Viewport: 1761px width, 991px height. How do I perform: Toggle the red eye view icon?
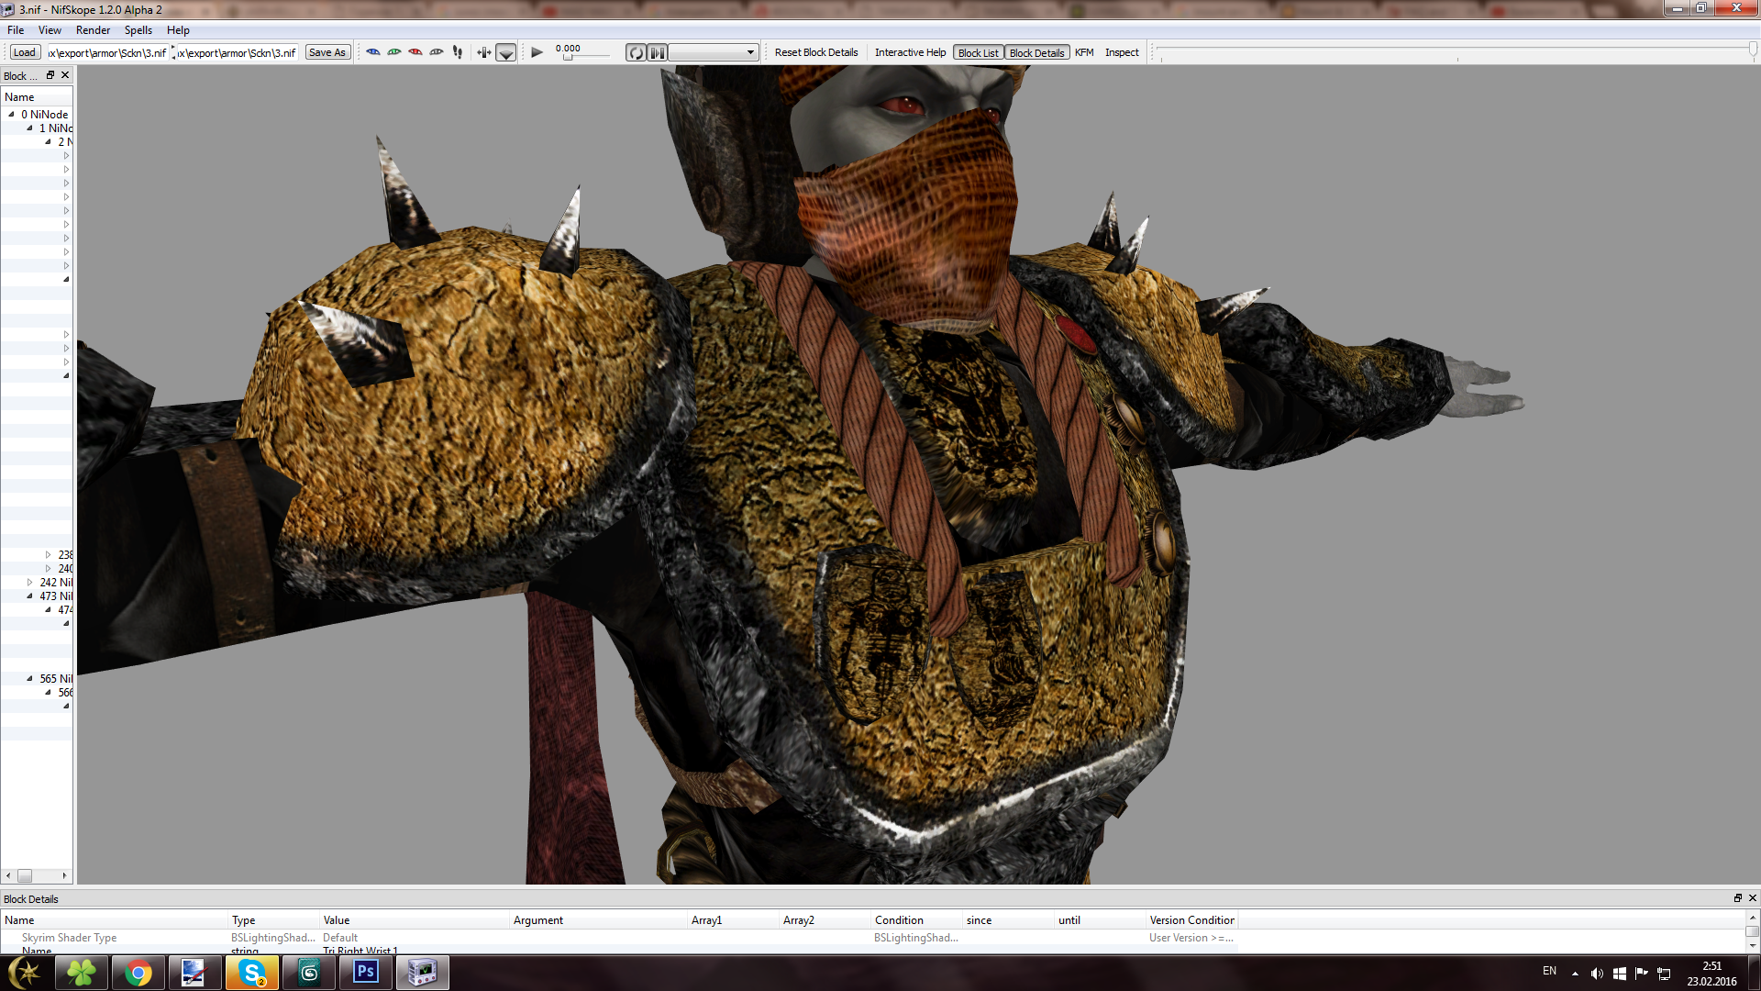[x=415, y=52]
